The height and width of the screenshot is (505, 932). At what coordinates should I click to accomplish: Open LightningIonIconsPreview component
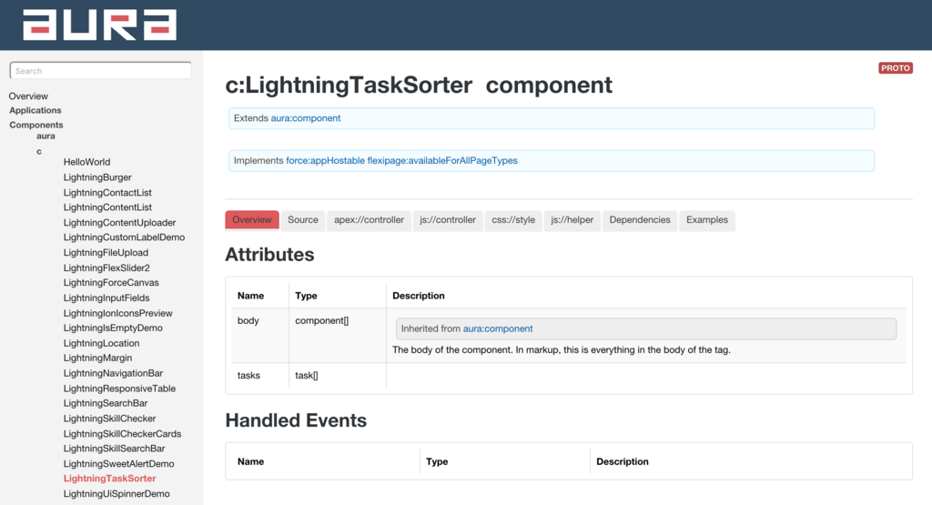click(117, 313)
